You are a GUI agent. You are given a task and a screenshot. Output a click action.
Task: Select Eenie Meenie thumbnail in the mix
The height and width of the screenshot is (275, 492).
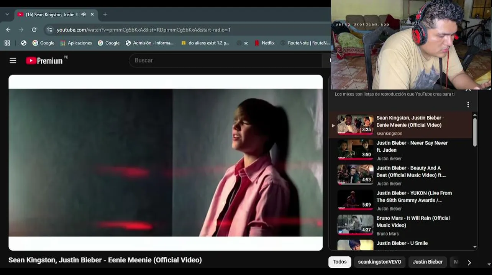355,125
